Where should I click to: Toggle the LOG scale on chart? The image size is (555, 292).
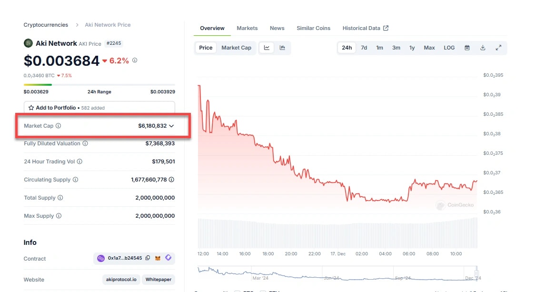coord(449,48)
